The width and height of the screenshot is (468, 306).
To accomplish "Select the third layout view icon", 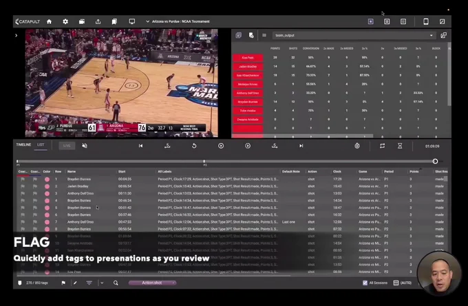I will [403, 21].
